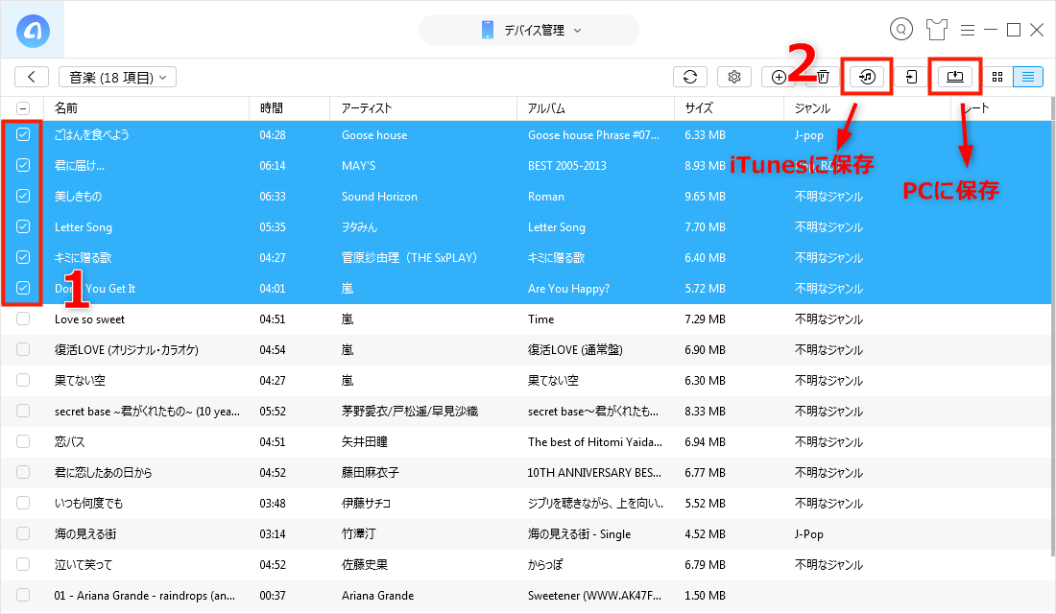Add music with the plus icon

click(778, 77)
